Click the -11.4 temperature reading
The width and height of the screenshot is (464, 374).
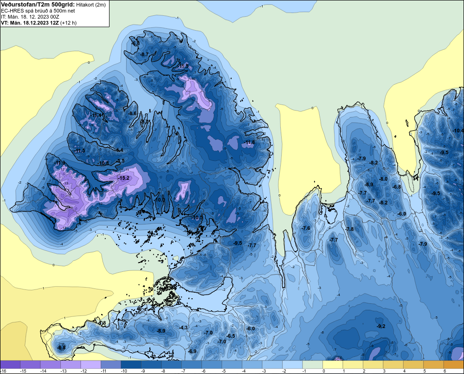96,115
